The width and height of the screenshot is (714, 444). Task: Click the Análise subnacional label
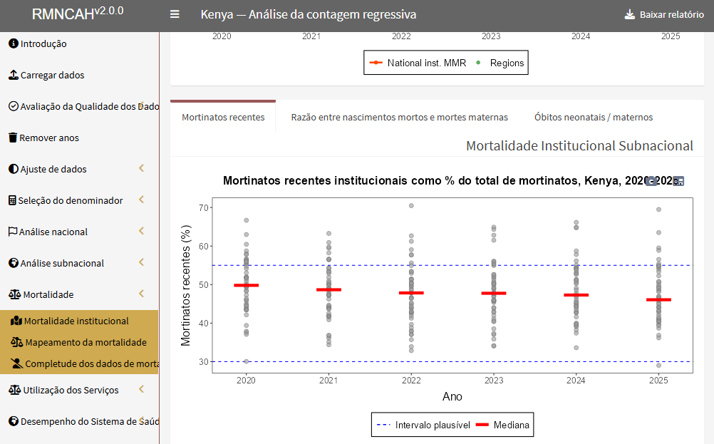(x=62, y=263)
